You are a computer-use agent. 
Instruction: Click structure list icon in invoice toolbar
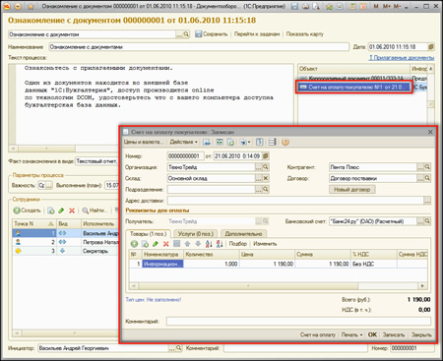click(273, 142)
